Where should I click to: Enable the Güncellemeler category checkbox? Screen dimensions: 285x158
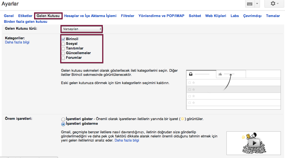[63, 53]
